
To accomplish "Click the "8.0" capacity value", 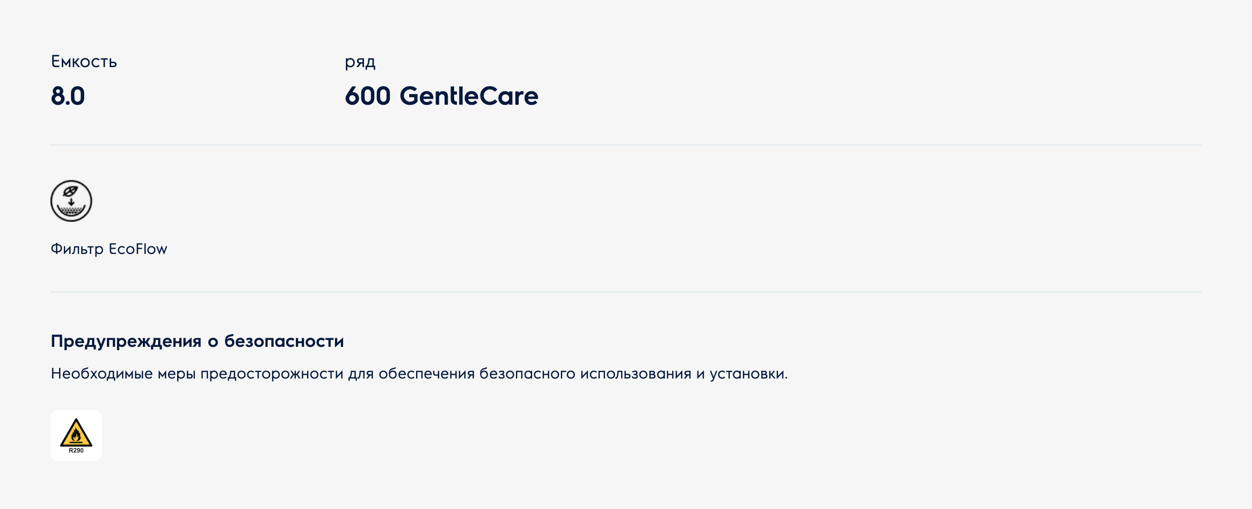I will pos(68,96).
